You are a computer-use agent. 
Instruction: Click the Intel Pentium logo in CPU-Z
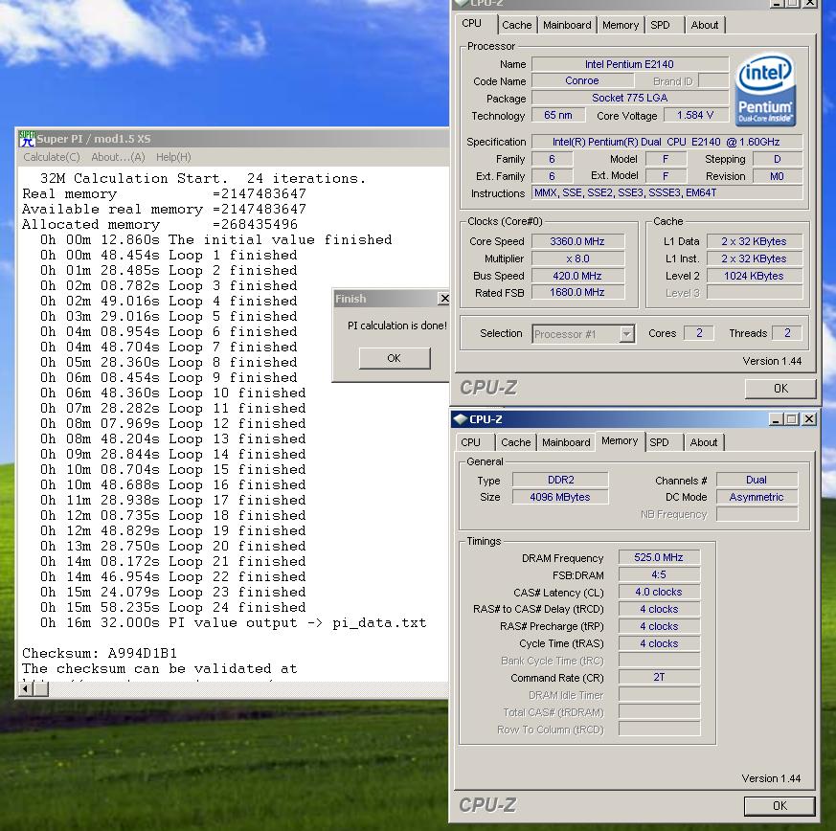766,90
